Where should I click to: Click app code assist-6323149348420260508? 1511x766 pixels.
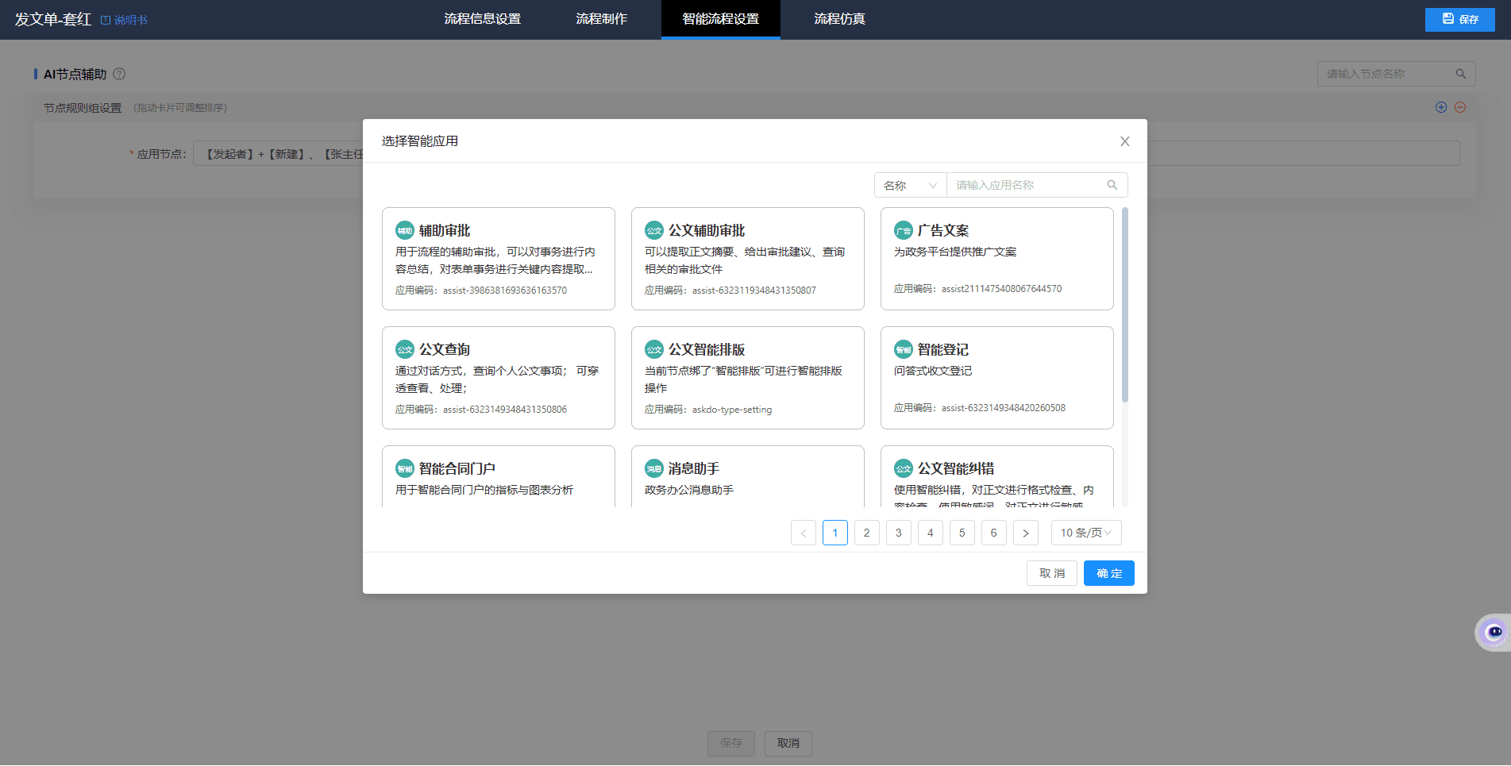point(1004,408)
